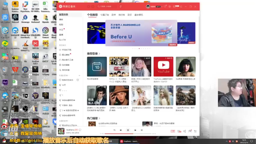Viewport: 256px width, 144px height.
Task: Open the Heathens album cover thumbnail
Action: (61, 131)
